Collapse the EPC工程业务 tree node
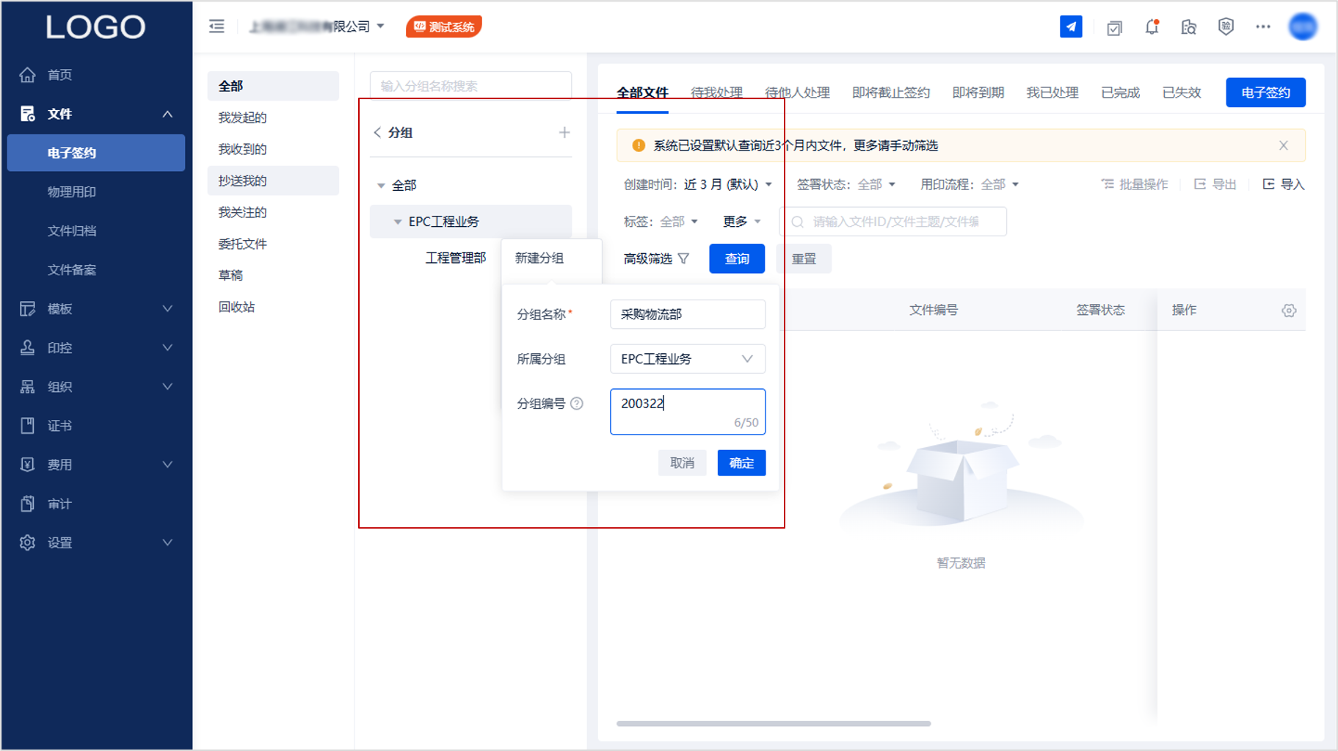 398,222
